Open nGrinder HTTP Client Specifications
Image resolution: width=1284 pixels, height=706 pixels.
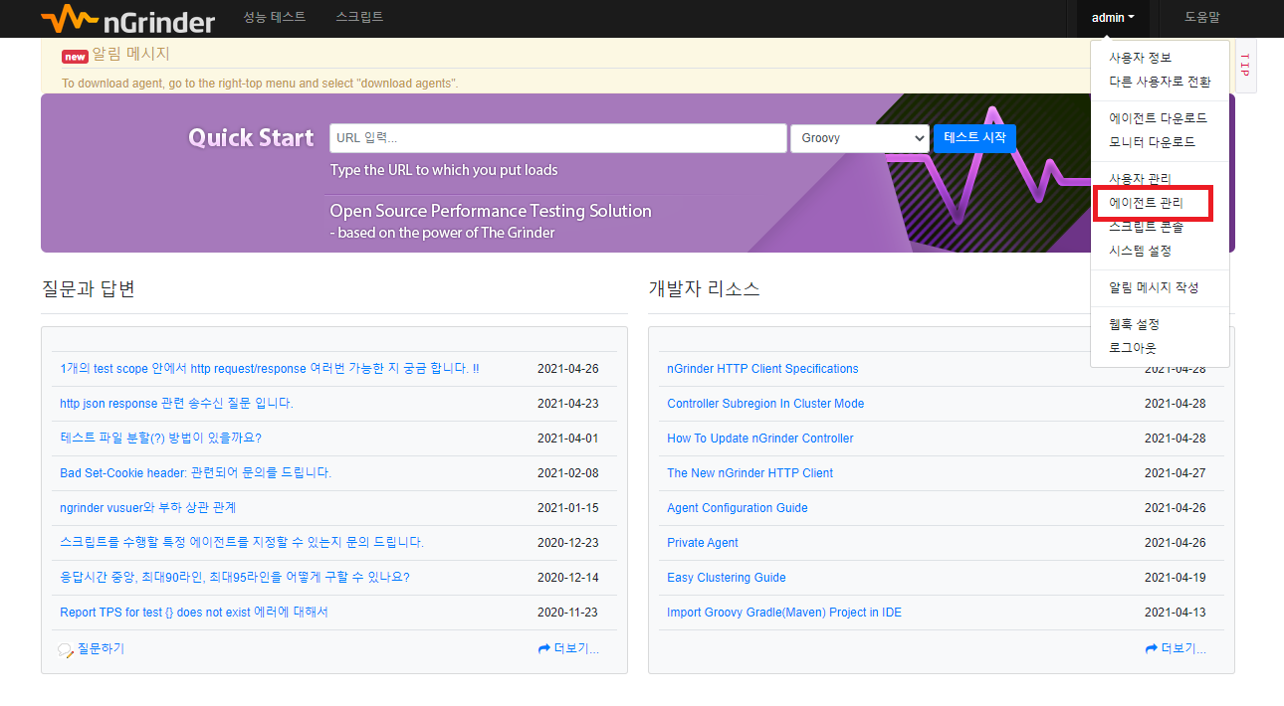click(x=762, y=369)
